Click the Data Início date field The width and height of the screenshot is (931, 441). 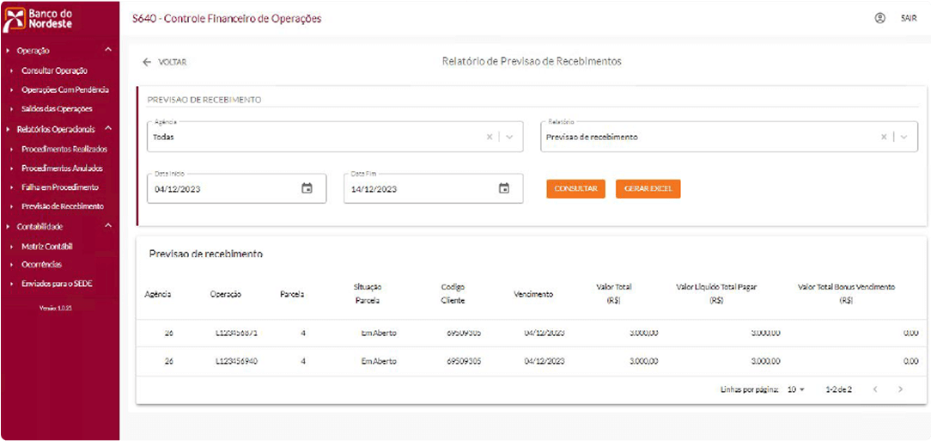(x=223, y=188)
